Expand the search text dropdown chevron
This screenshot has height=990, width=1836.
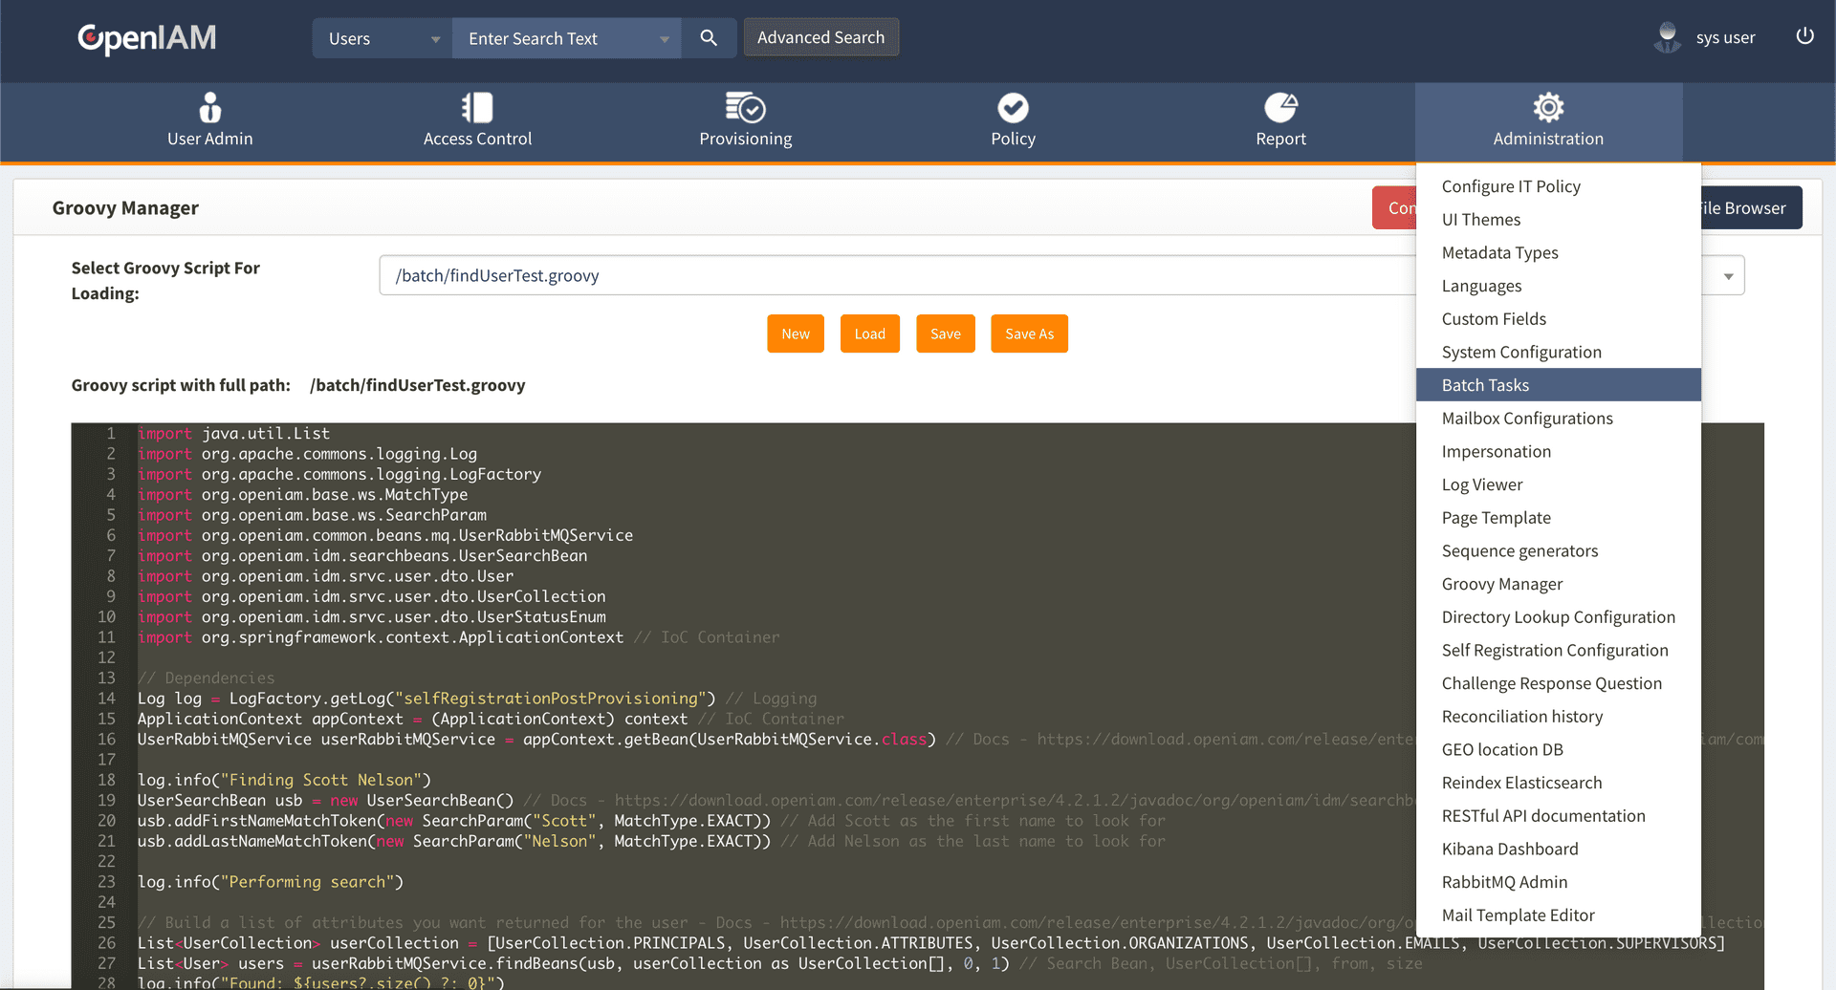pos(665,38)
